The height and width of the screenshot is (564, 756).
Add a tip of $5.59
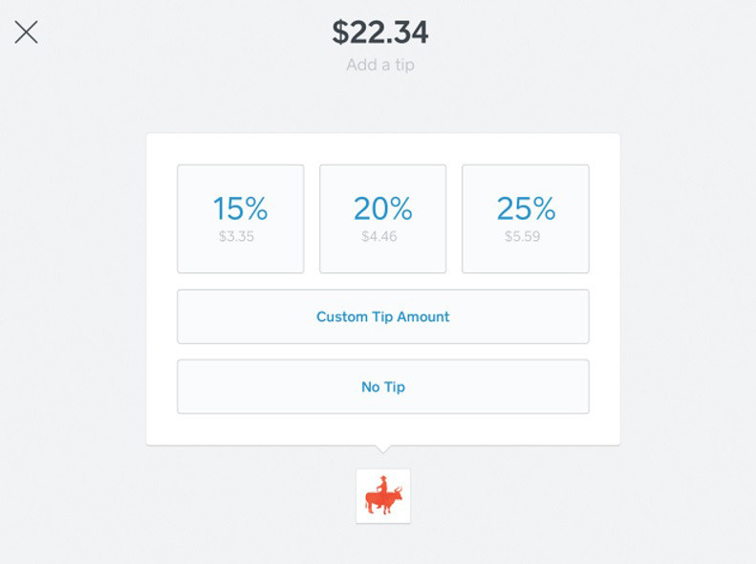(x=526, y=219)
